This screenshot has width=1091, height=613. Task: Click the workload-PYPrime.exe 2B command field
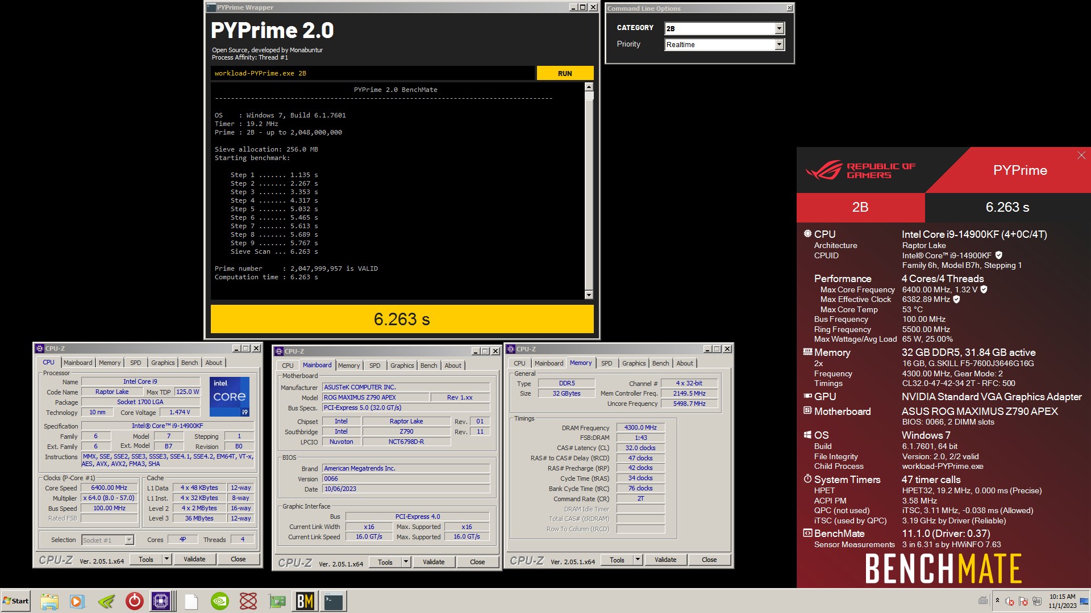click(373, 73)
